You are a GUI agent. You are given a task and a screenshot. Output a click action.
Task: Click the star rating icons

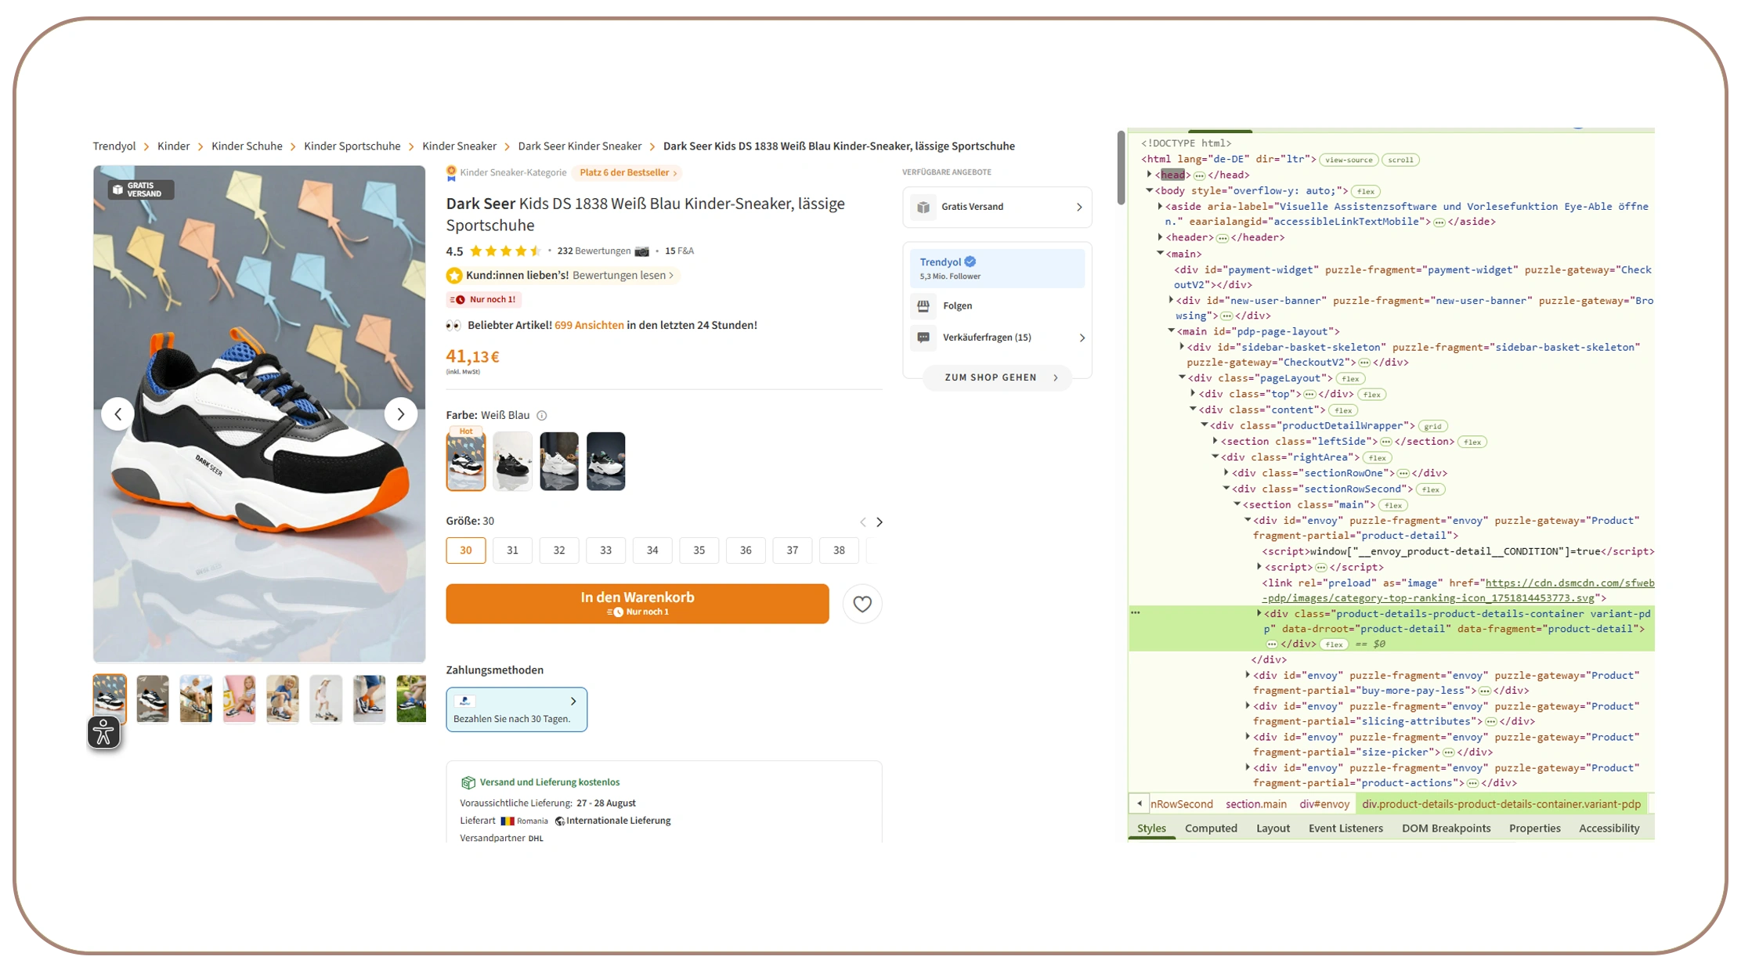point(505,251)
